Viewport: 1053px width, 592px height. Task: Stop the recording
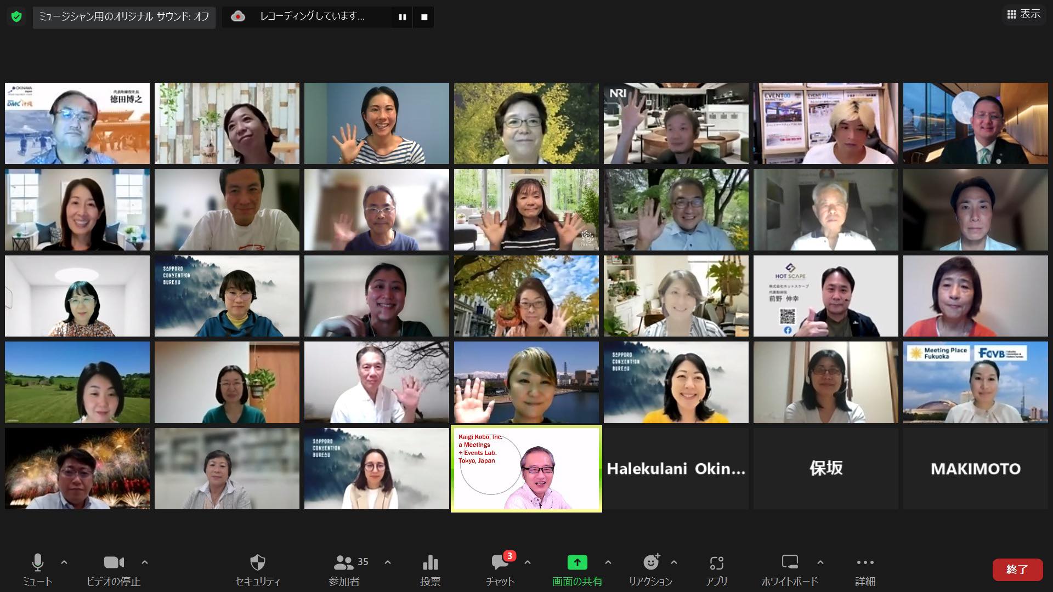point(424,17)
